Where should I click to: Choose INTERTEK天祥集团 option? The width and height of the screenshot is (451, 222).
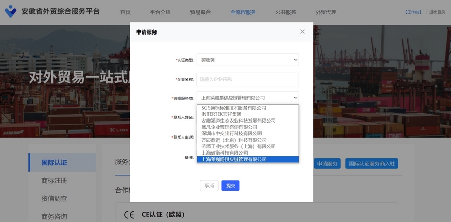(248, 114)
